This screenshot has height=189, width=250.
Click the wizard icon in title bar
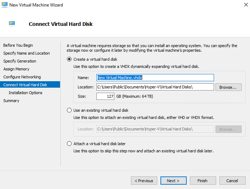(4, 5)
